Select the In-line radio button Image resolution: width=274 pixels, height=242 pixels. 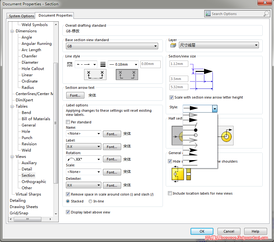[x=90, y=201]
